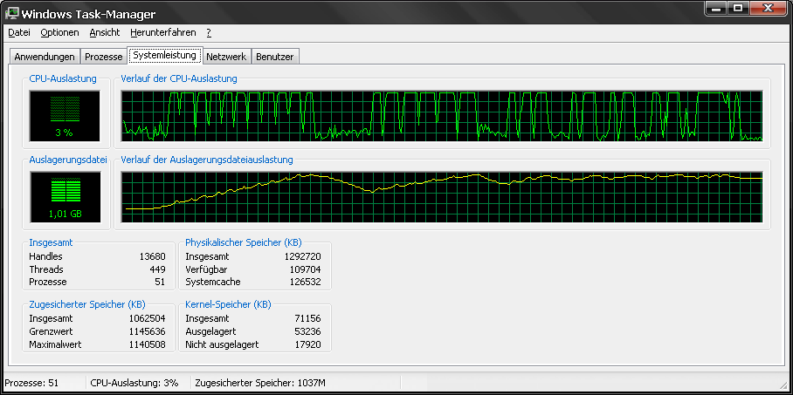The width and height of the screenshot is (793, 395).
Task: Click the CPU-Auslastung gauge showing 3 %
Action: [x=65, y=116]
